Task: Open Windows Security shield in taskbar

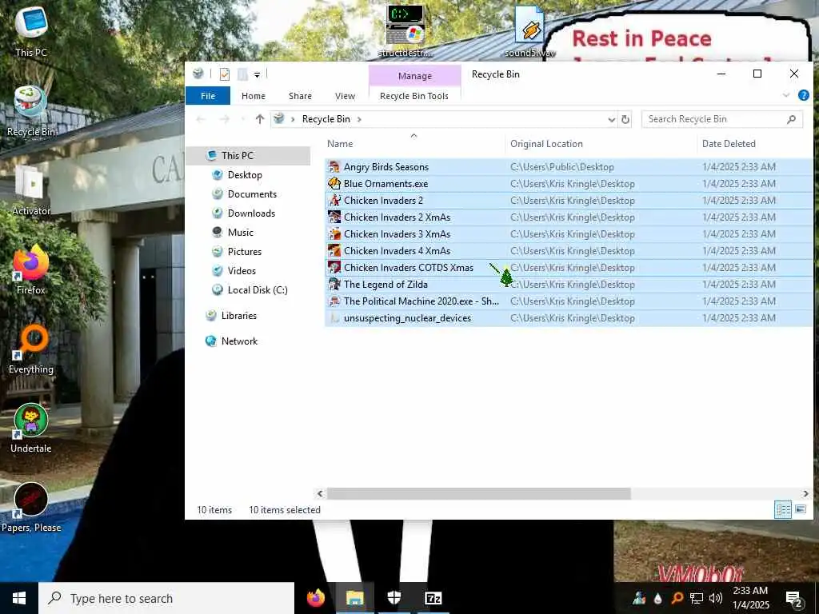Action: pyautogui.click(x=394, y=598)
